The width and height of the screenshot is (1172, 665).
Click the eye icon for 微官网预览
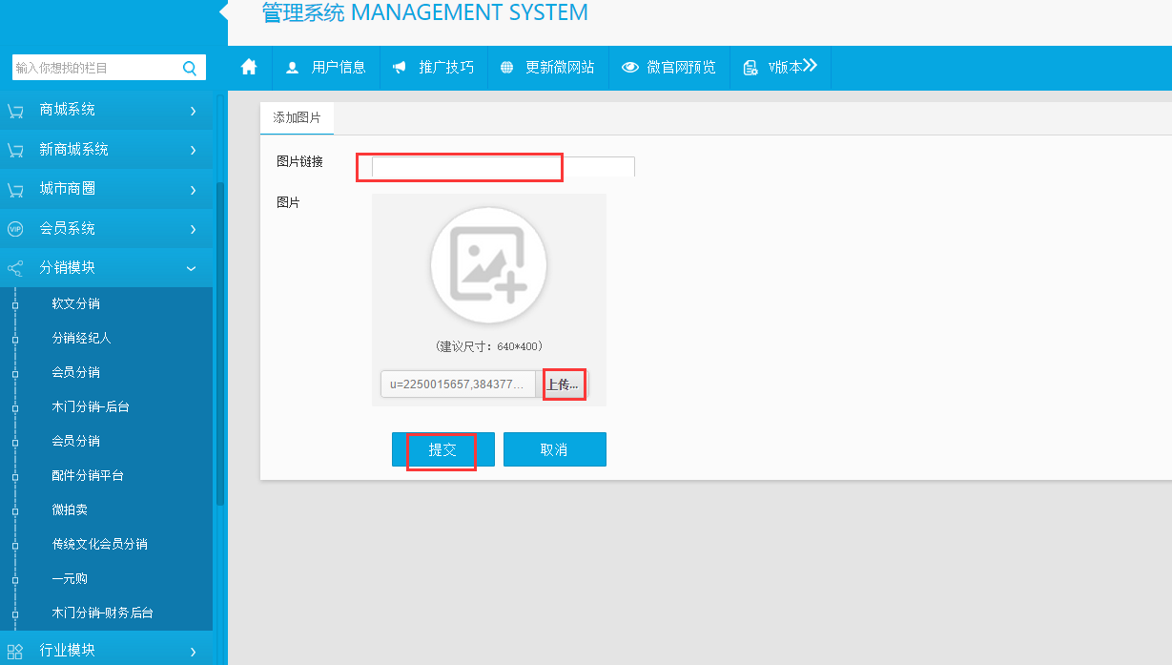[630, 68]
